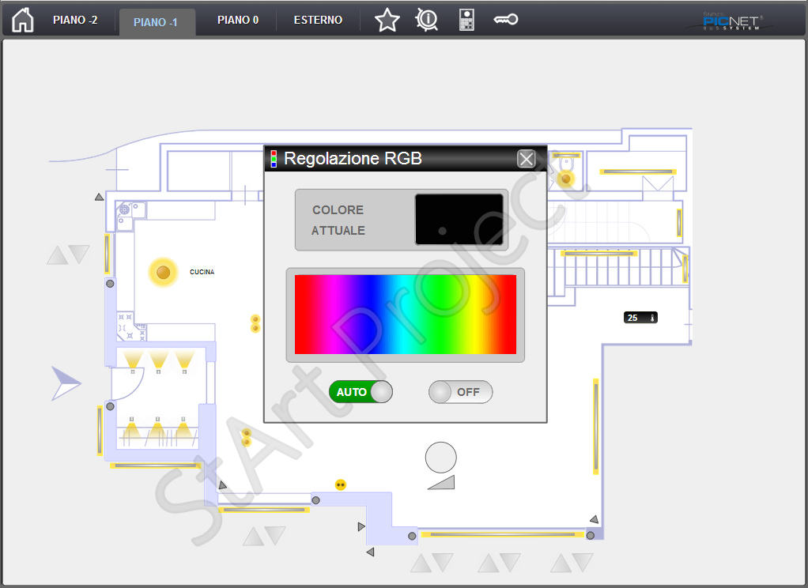Click the large blue navigation arrow

click(66, 383)
